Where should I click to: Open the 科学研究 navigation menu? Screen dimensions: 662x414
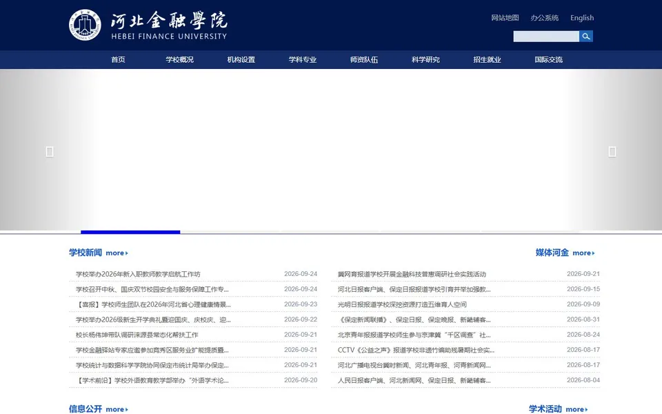point(425,59)
